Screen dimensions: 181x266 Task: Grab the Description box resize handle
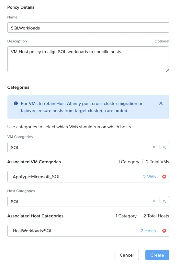click(167, 70)
